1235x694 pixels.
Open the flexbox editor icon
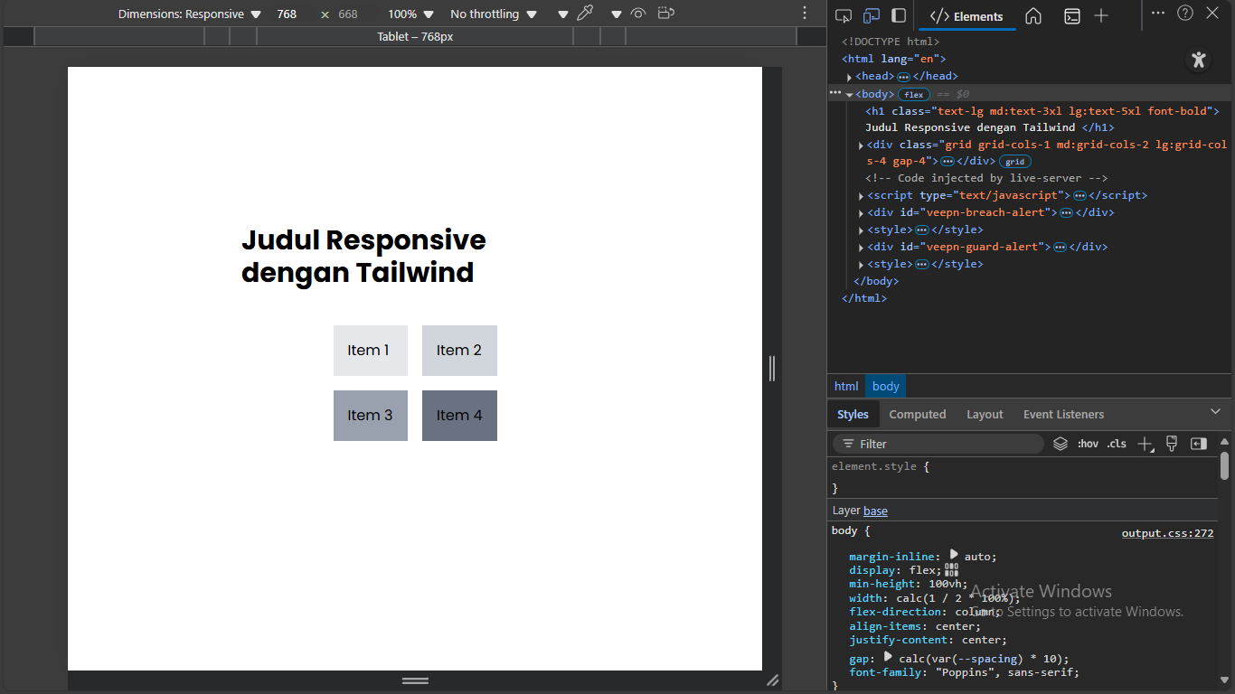(x=951, y=569)
